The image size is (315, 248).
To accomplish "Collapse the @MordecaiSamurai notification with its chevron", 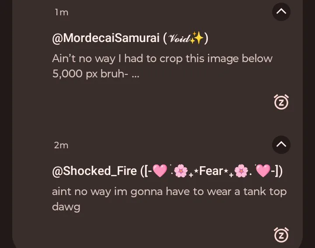I will (281, 12).
